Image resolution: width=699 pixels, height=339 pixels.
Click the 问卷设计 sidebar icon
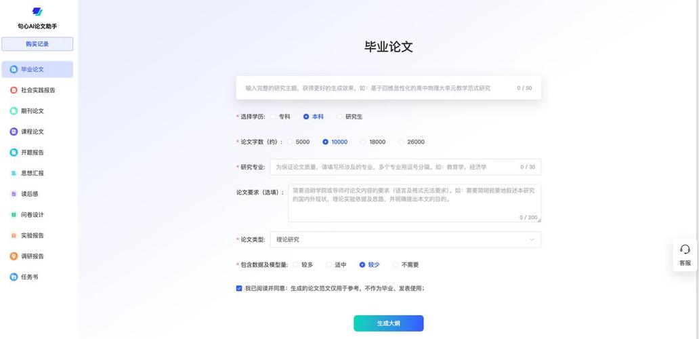(14, 214)
